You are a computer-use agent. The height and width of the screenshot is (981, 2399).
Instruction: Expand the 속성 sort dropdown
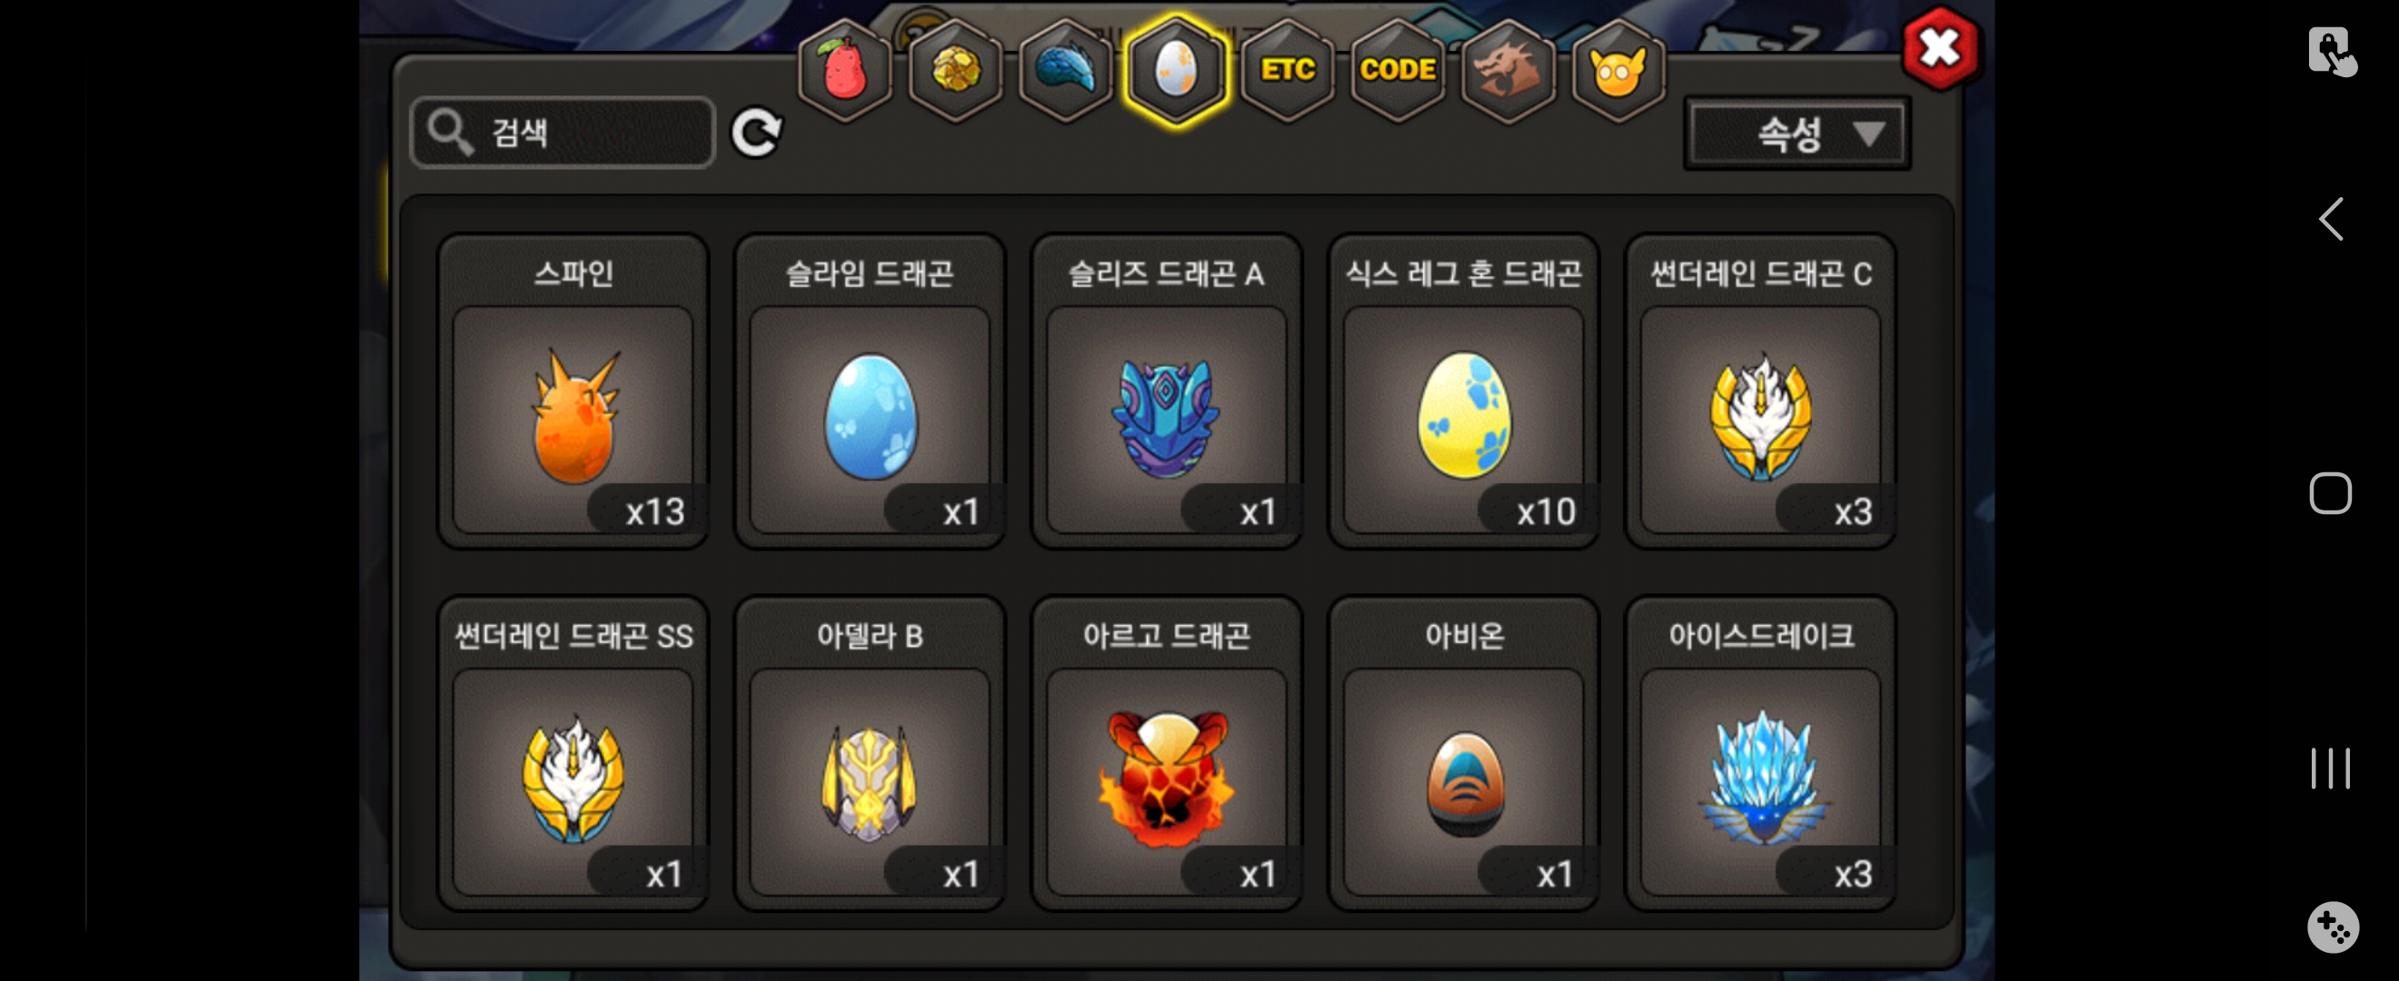pyautogui.click(x=1797, y=134)
